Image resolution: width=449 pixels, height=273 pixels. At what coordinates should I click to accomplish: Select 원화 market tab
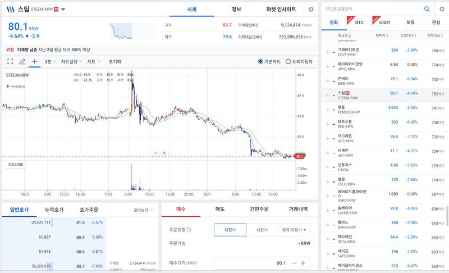pyautogui.click(x=334, y=22)
